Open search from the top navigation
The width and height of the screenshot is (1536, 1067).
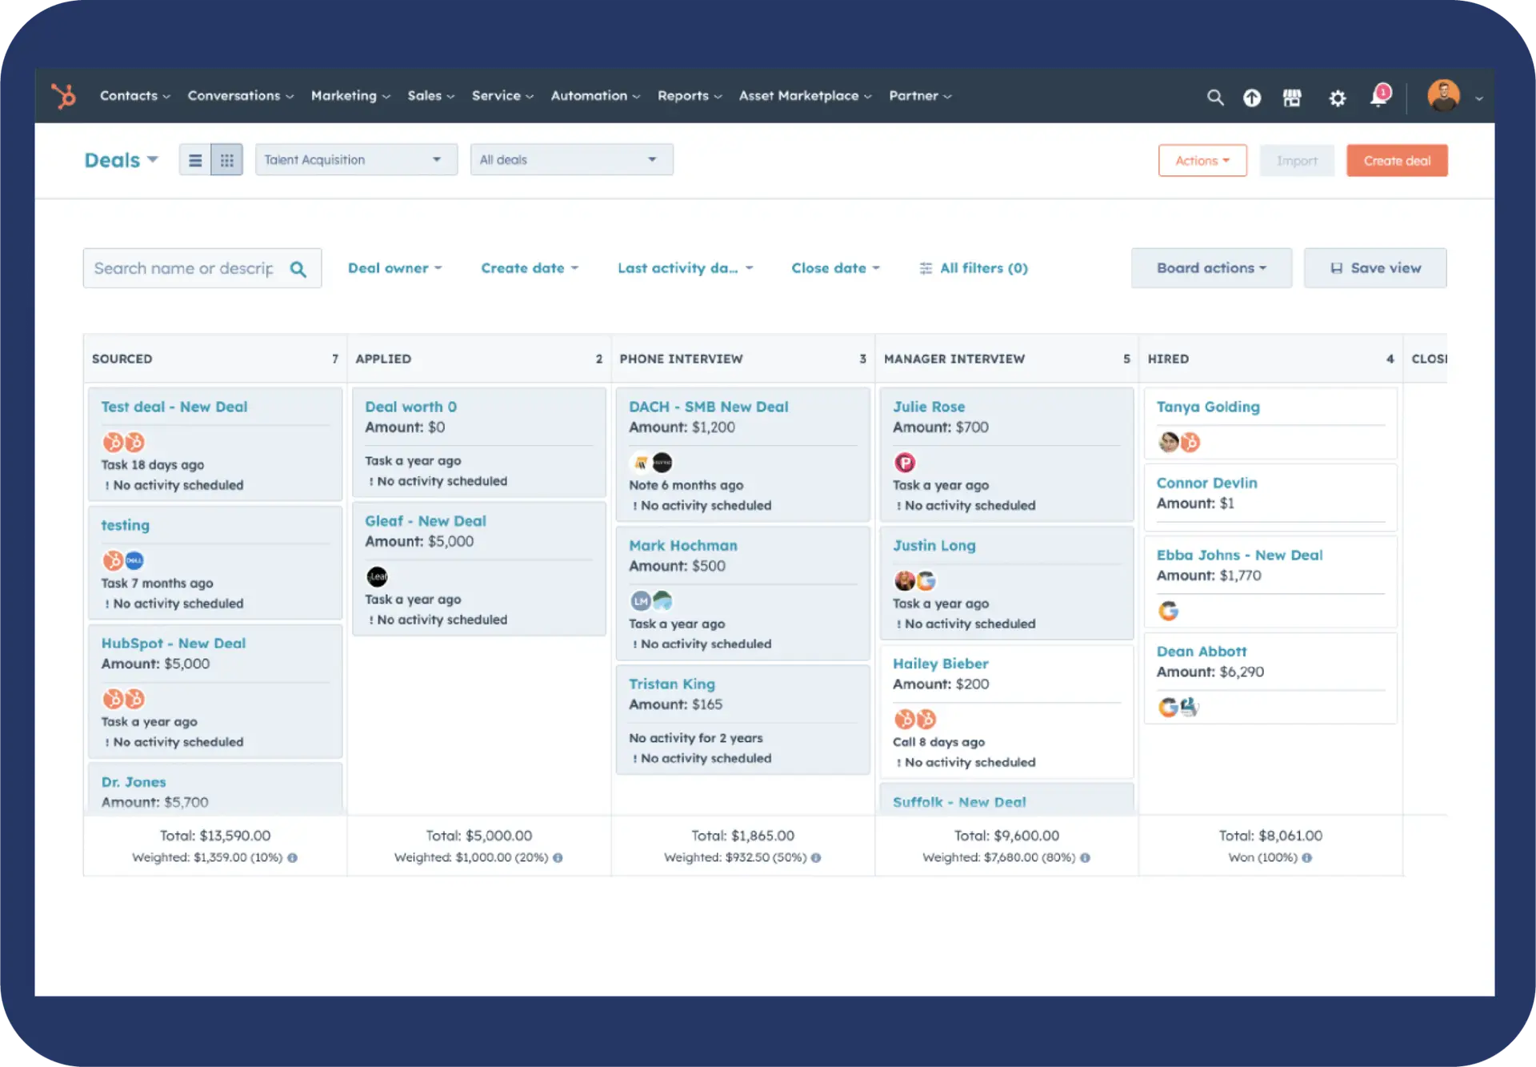coord(1215,97)
